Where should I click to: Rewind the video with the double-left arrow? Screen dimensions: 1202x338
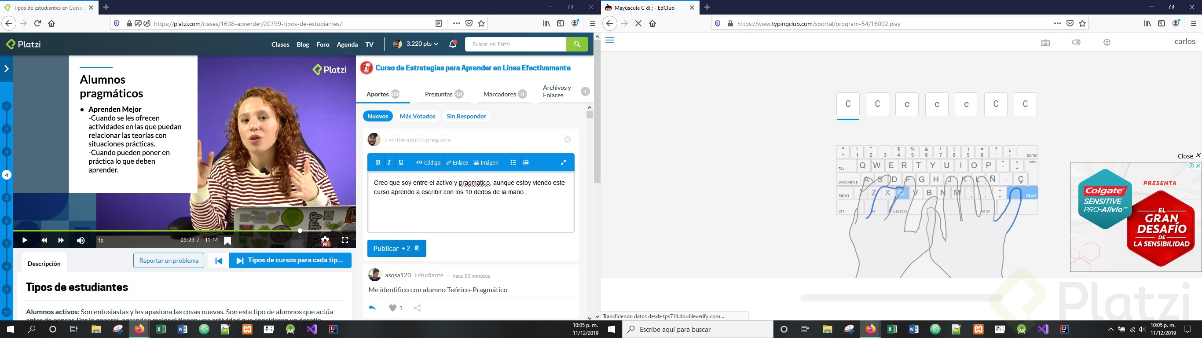pyautogui.click(x=44, y=240)
